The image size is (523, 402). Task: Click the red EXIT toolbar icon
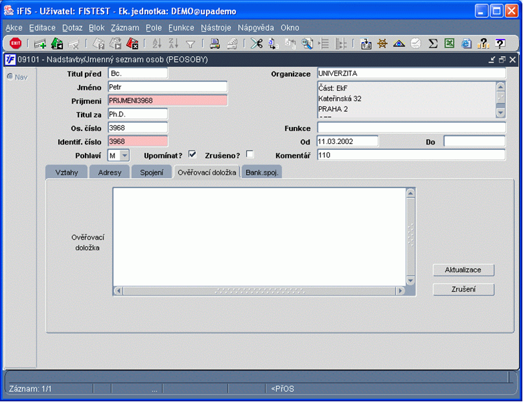pyautogui.click(x=15, y=43)
